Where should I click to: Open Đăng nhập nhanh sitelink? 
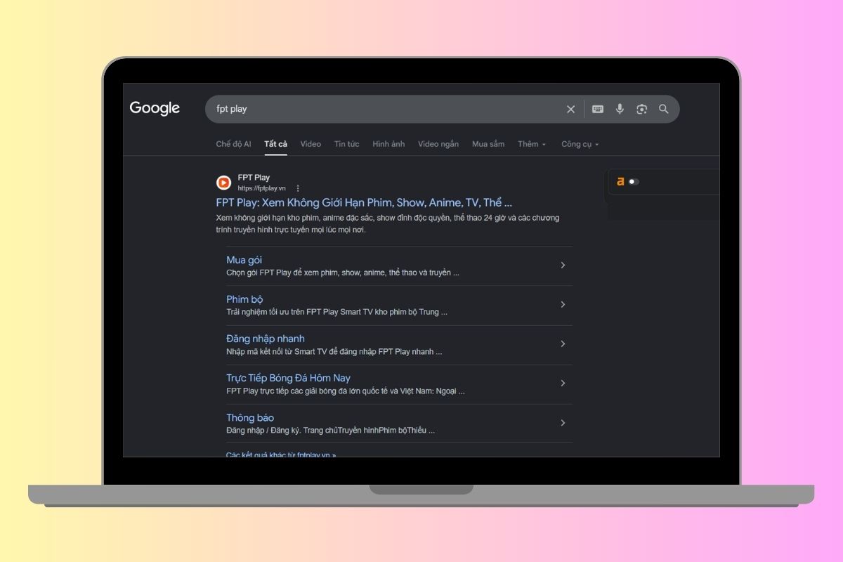[266, 339]
